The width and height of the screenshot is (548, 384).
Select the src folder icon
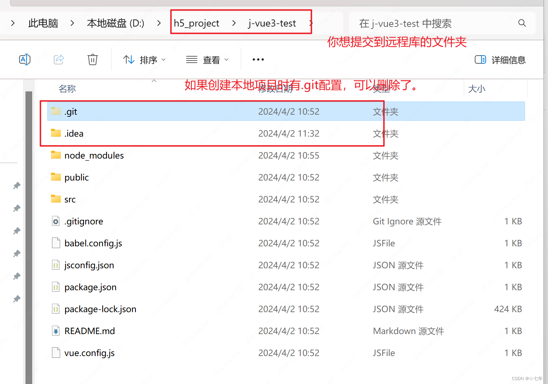tap(56, 199)
